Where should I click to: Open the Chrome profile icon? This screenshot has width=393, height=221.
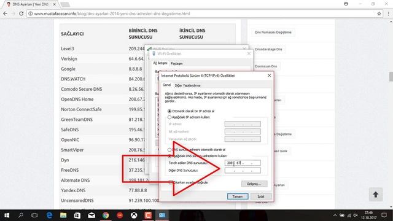346,4
